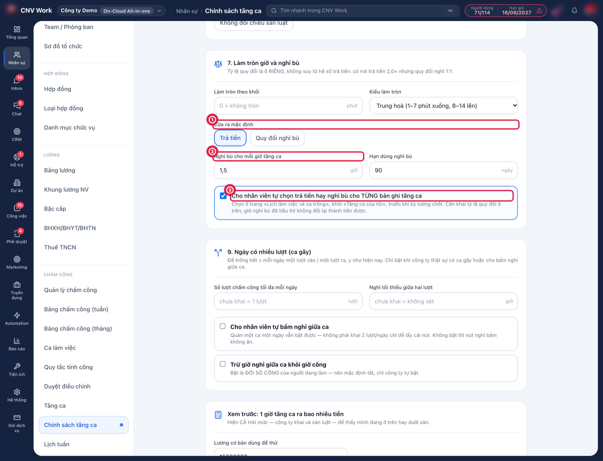Open Sơ đồ tổ chức menu item

click(x=63, y=46)
